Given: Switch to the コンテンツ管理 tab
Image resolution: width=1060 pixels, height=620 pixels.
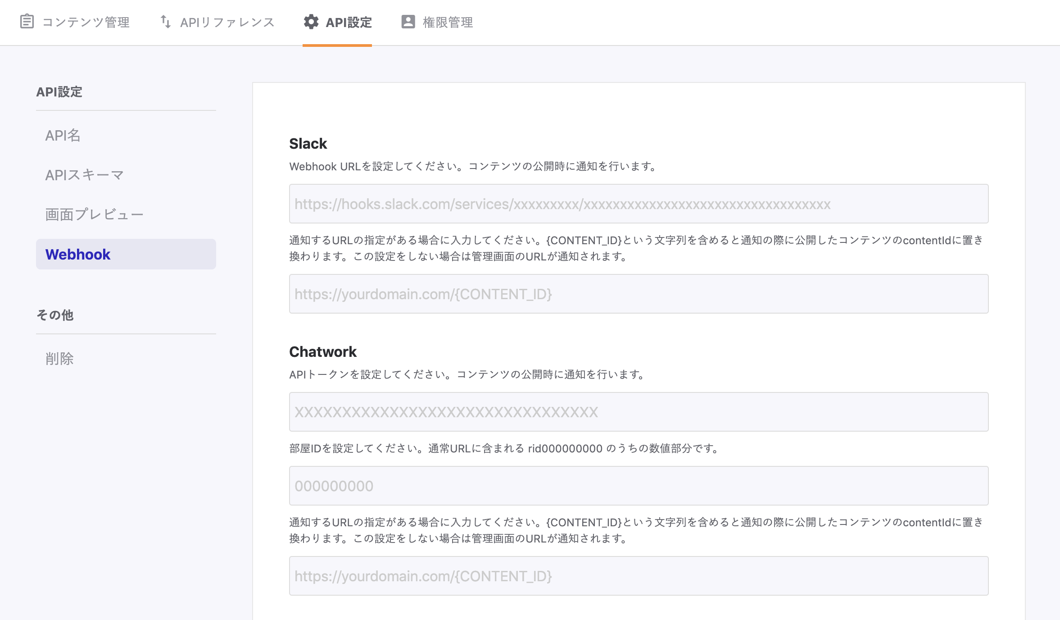Looking at the screenshot, I should click(x=86, y=22).
